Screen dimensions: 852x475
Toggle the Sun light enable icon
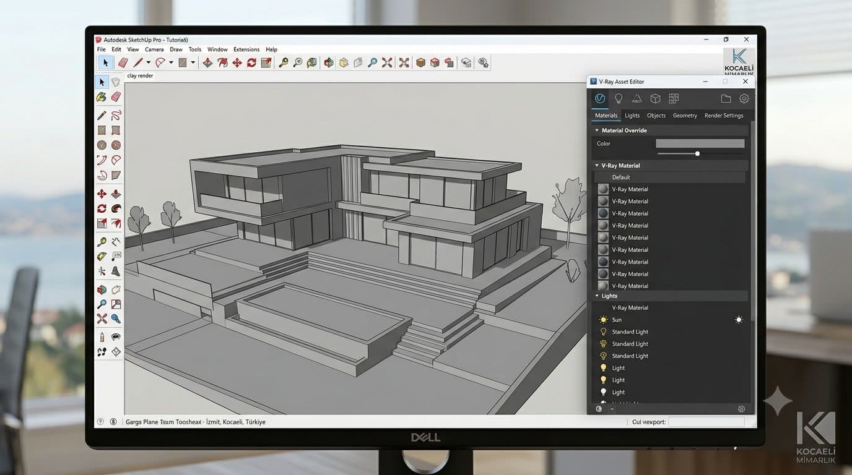739,320
